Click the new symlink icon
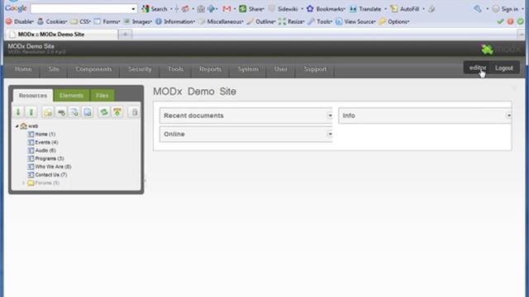Viewport: 529px width, 297px height. [74, 112]
